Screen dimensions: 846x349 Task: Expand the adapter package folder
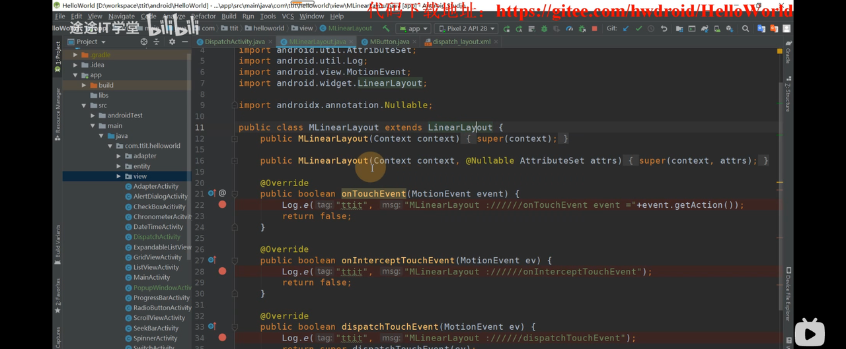pos(119,156)
